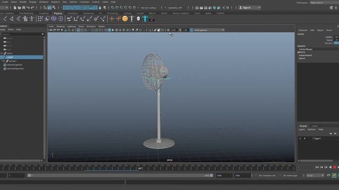Click the Create Cluster shelf icon
This screenshot has height=190, width=339.
click(x=61, y=19)
